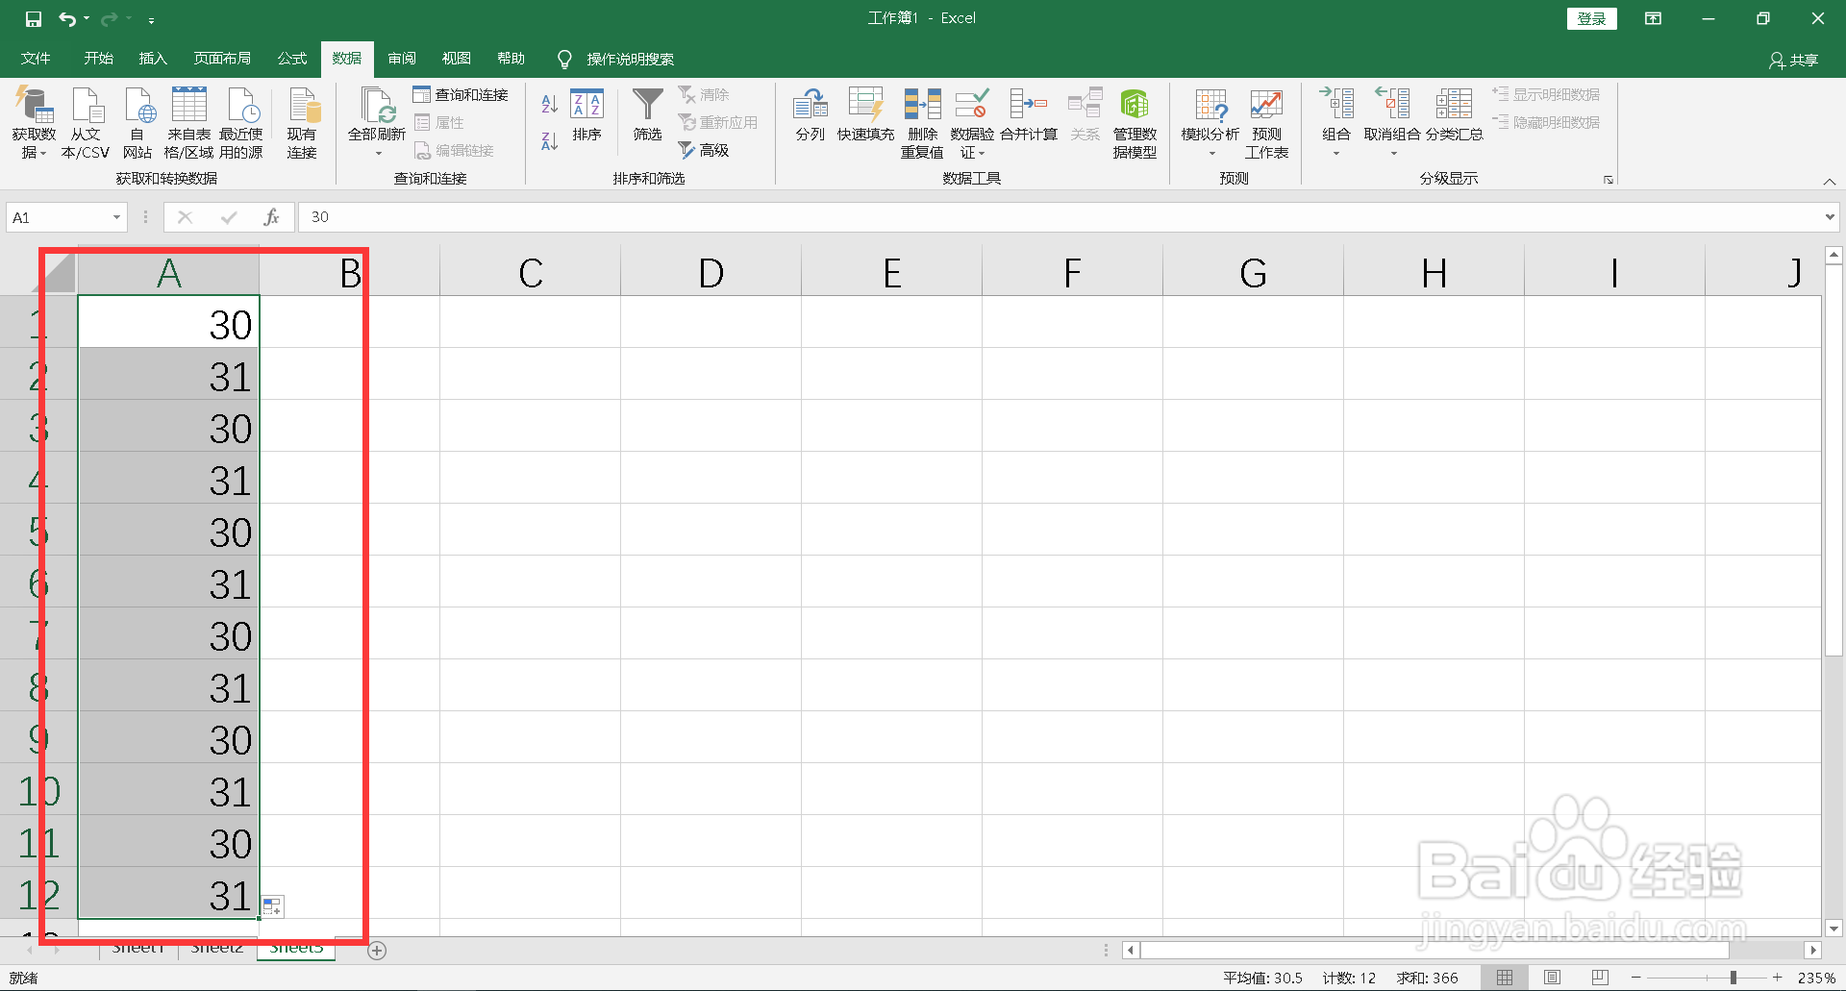
Task: Import data From Text/CSV (从文本/CSV)
Action: tap(86, 122)
